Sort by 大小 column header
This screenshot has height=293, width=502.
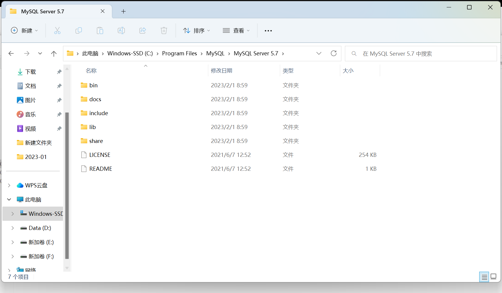(x=348, y=71)
